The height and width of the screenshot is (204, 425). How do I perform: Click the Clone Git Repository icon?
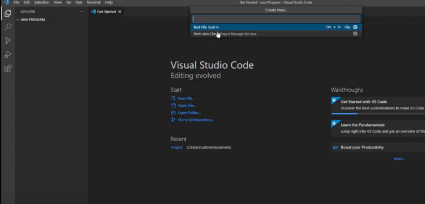pos(173,120)
